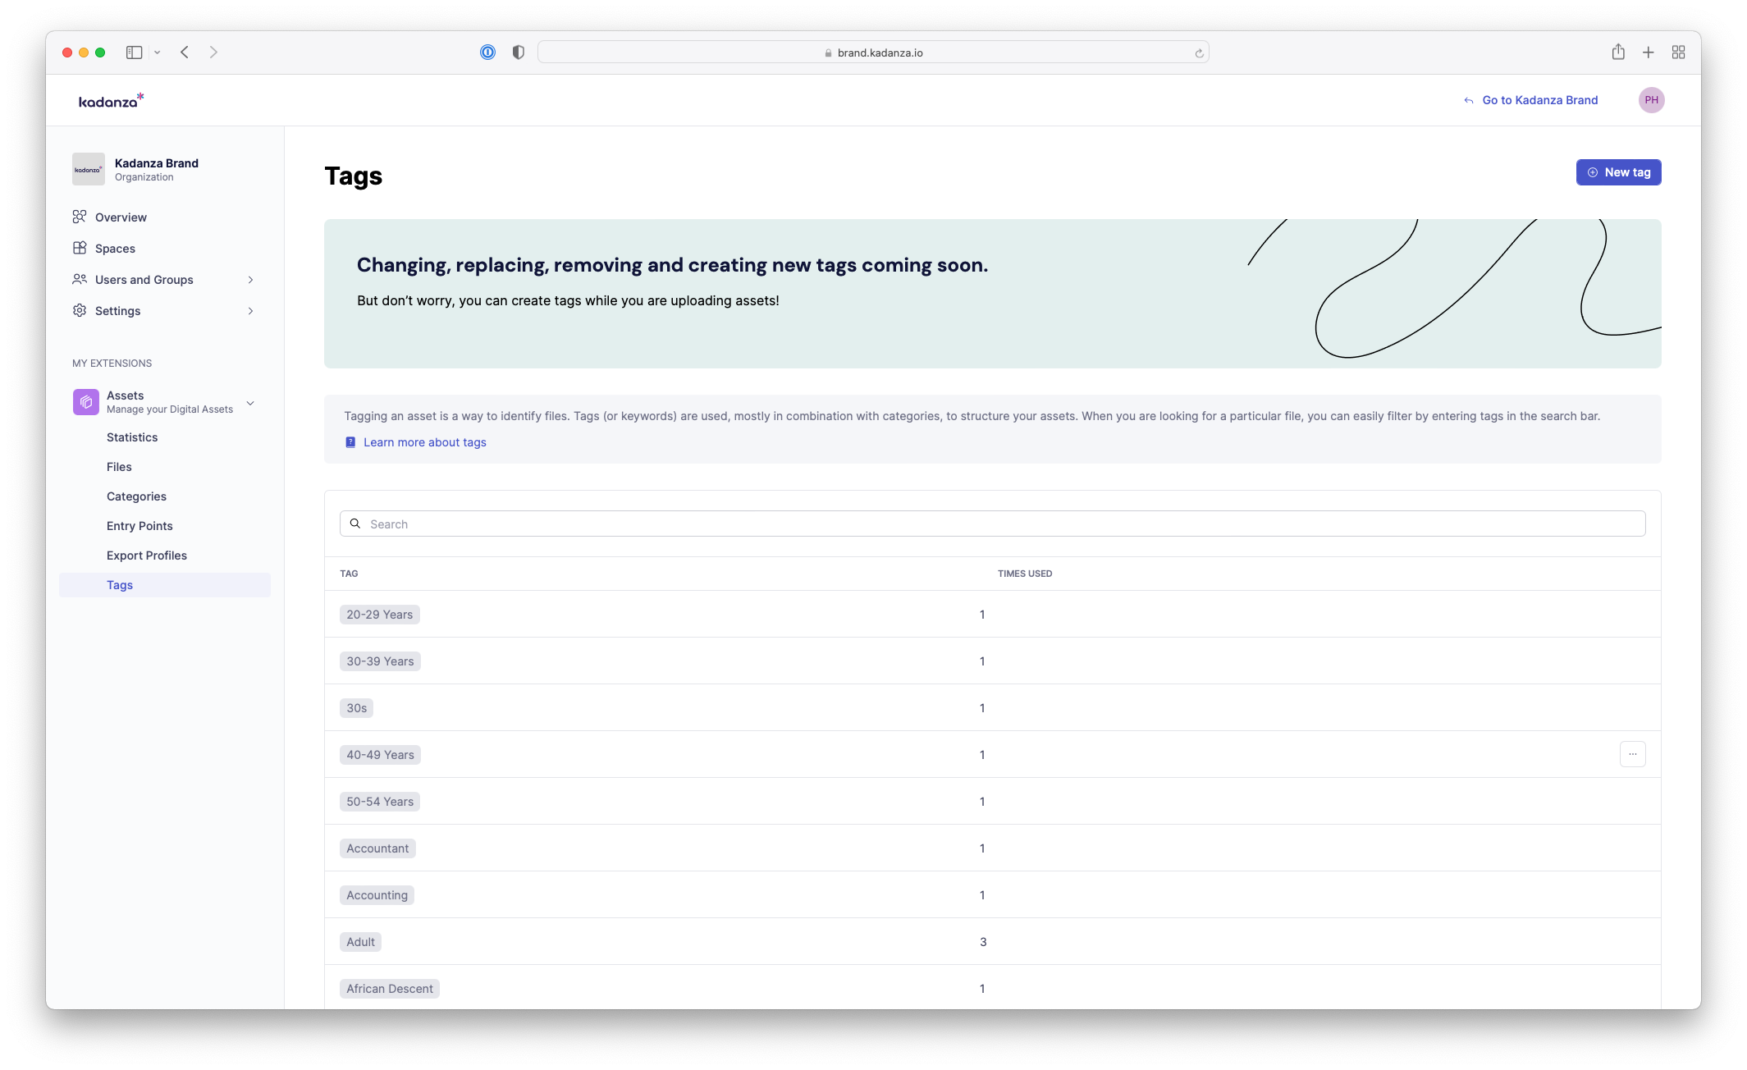Open Safari tab overview icon
1747x1070 pixels.
(x=1678, y=53)
